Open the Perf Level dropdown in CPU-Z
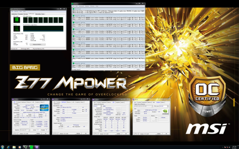The width and height of the screenshot is (239, 149). 164,106
